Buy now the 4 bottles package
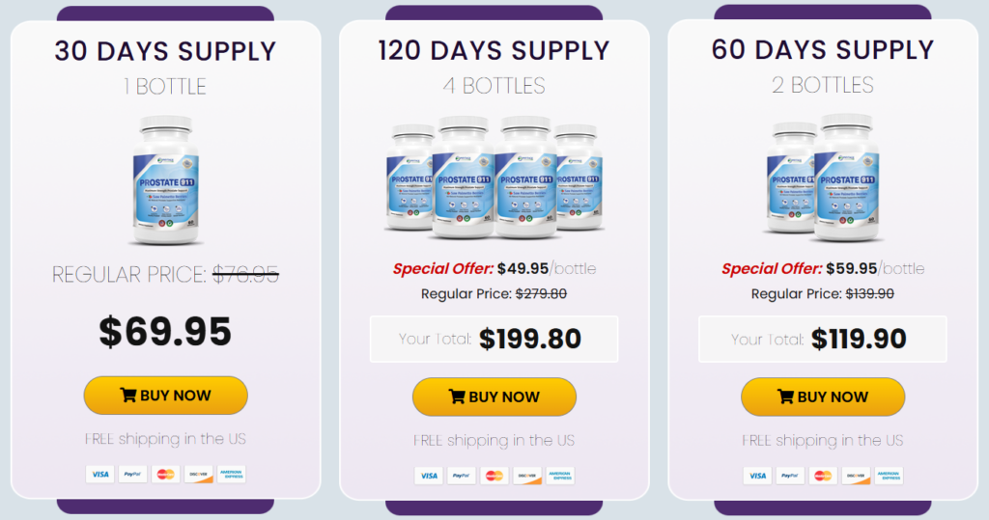 coord(494,397)
